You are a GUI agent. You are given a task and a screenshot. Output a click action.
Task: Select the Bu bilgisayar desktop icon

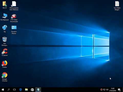click(5, 17)
